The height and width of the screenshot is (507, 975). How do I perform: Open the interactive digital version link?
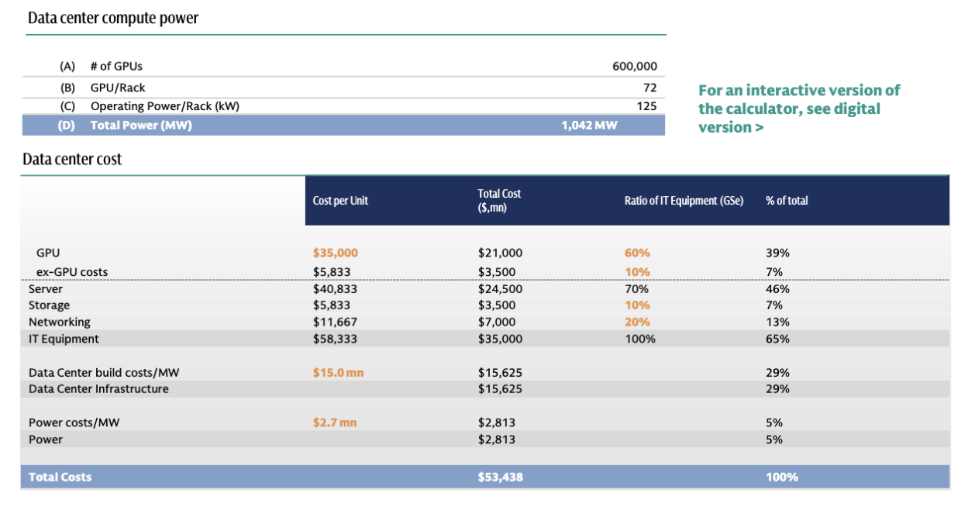click(798, 109)
